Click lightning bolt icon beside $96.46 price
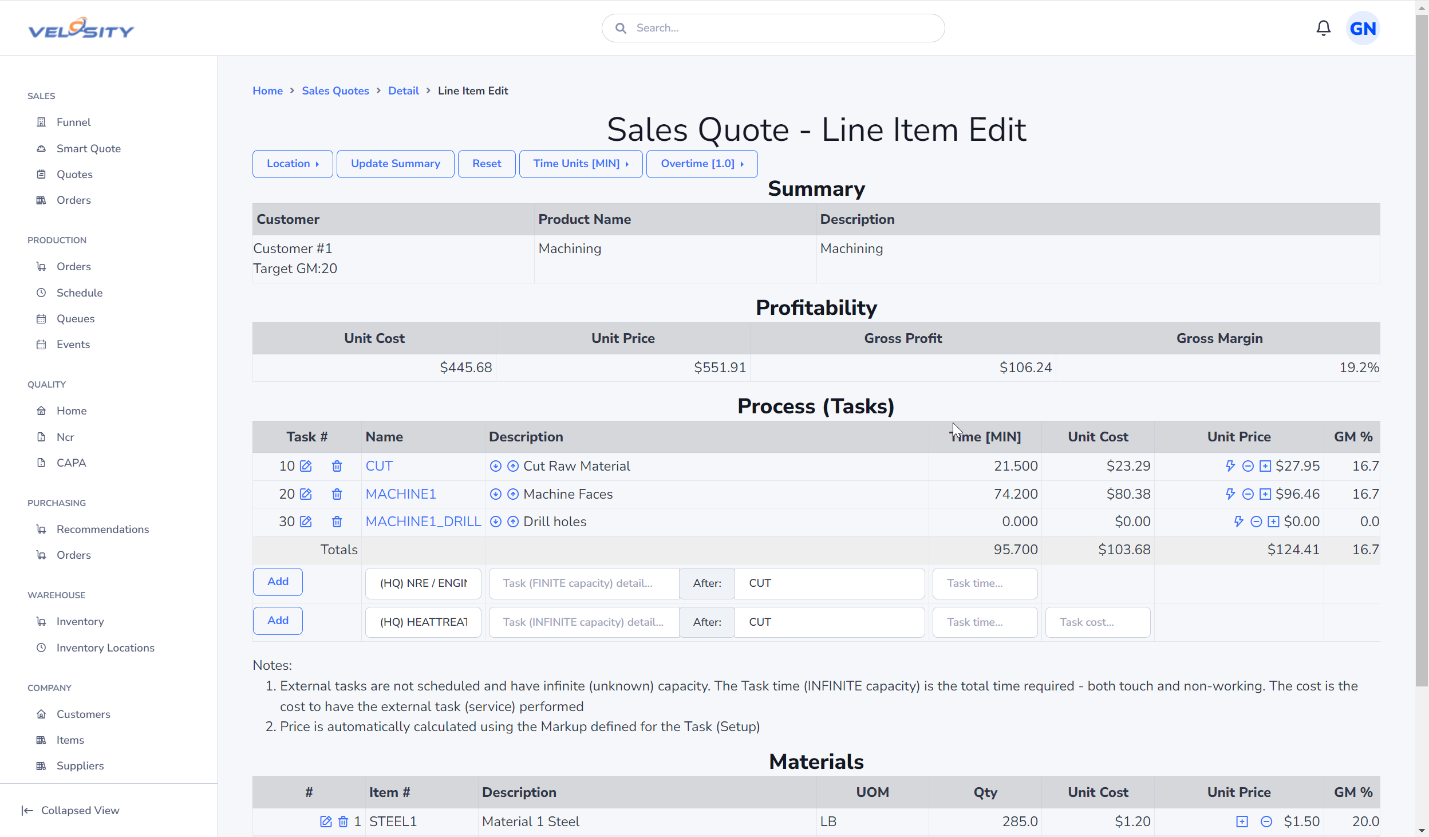Viewport: 1429px width, 837px height. pyautogui.click(x=1230, y=493)
